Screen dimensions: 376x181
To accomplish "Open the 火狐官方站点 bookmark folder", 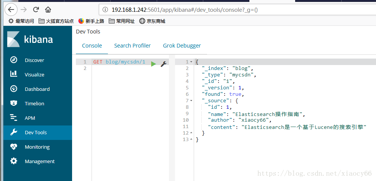I will (56, 21).
